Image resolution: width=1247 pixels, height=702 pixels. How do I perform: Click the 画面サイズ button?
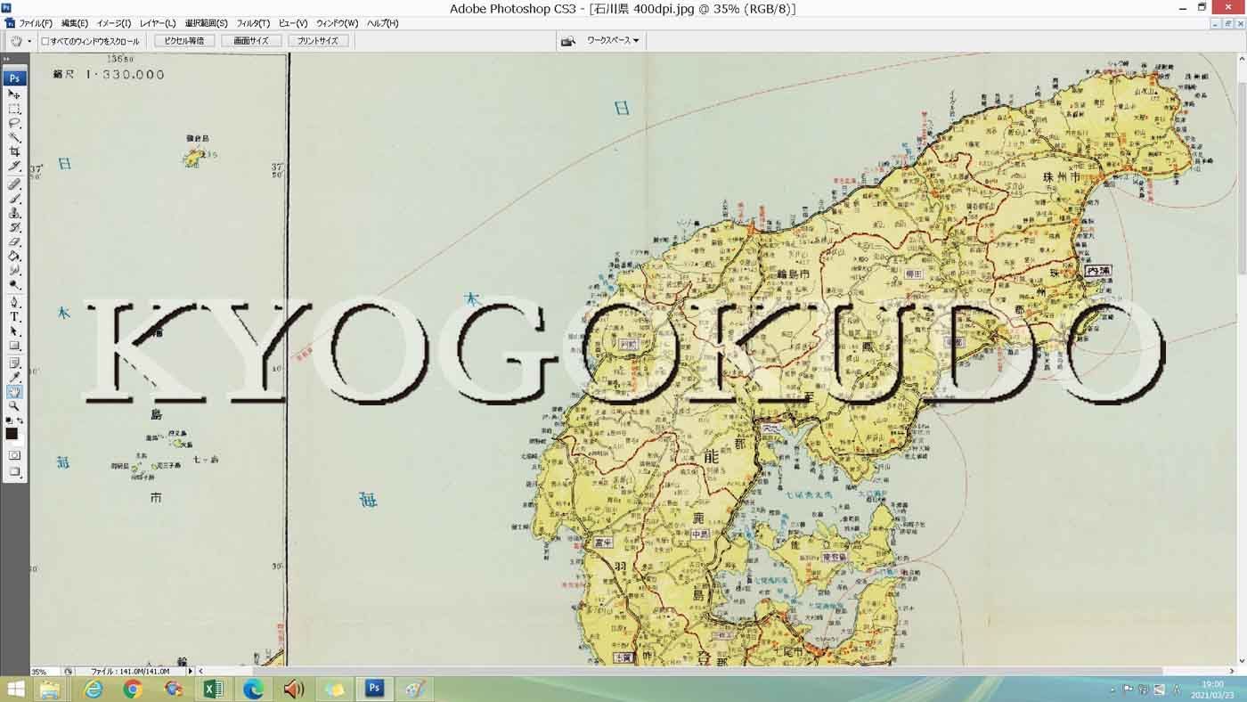251,41
